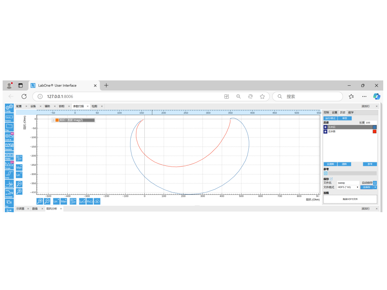
Task: Toggle visibility of second history entry
Action: click(x=325, y=131)
